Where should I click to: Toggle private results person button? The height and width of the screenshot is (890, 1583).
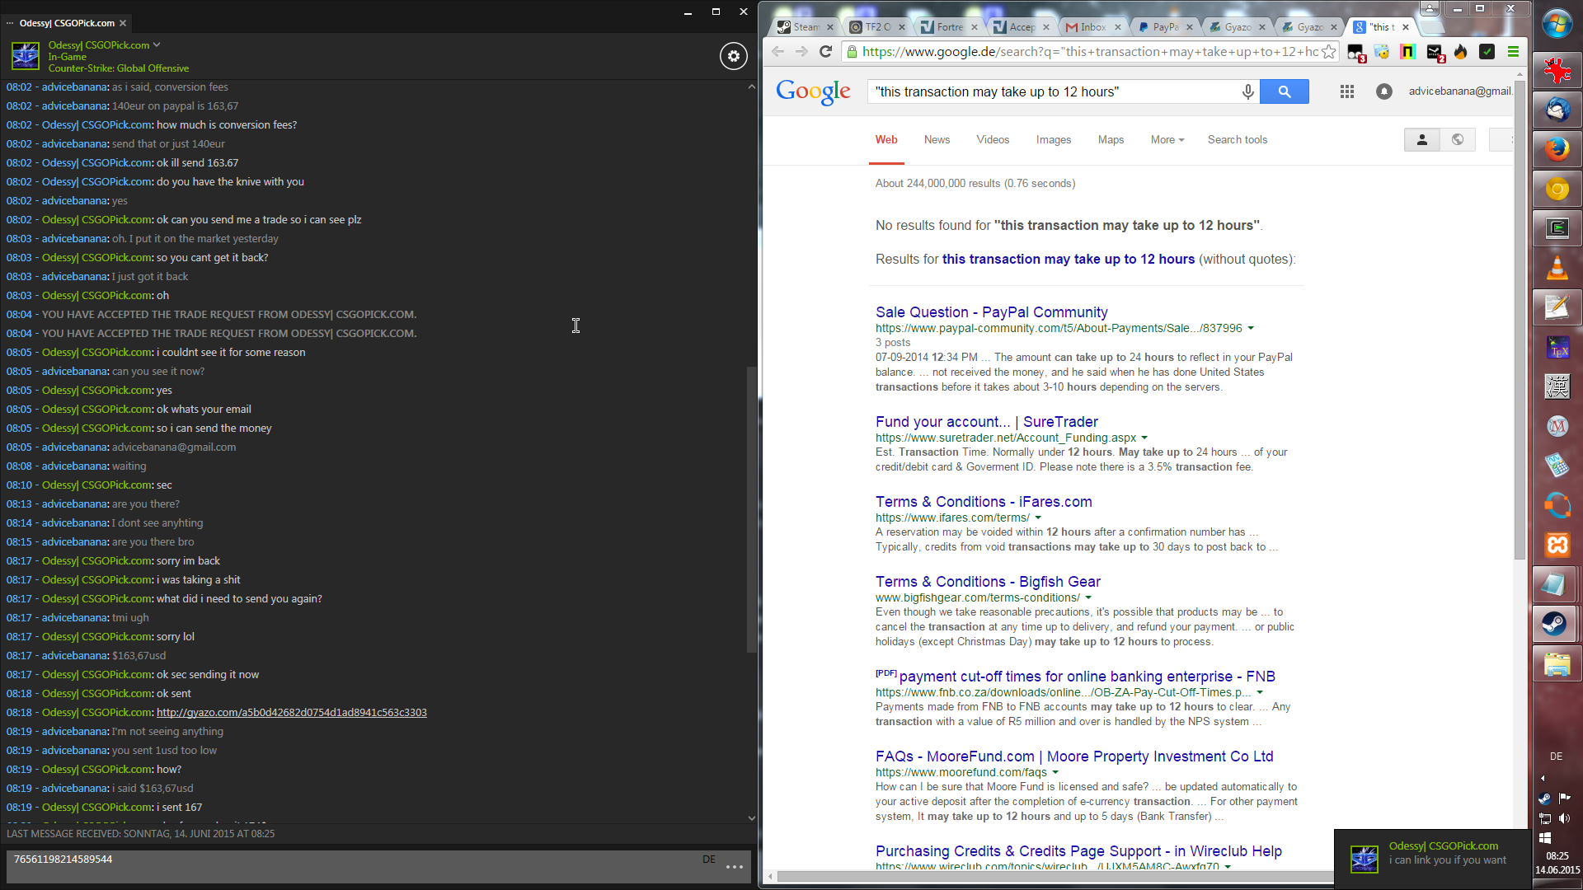pyautogui.click(x=1421, y=140)
